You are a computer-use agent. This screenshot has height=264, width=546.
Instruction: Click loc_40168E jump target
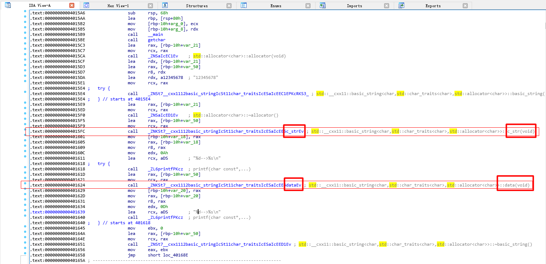pos(176,255)
